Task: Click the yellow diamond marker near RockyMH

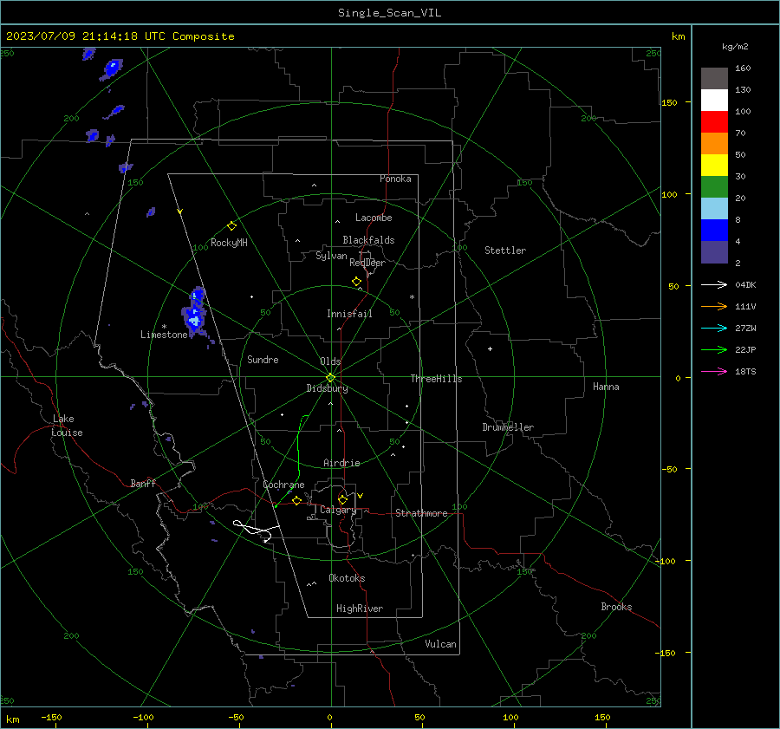Action: pyautogui.click(x=231, y=226)
